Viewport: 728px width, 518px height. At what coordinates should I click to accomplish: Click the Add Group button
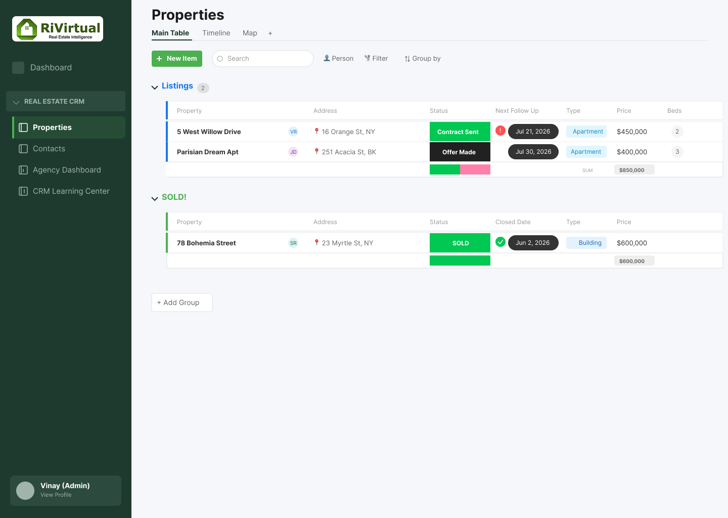point(182,303)
